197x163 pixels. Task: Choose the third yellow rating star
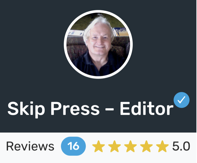pyautogui.click(x=131, y=146)
